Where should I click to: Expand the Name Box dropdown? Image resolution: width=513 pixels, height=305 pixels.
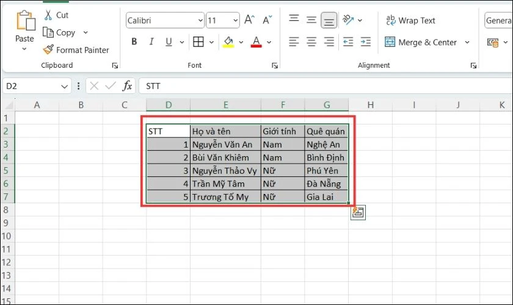(x=64, y=87)
